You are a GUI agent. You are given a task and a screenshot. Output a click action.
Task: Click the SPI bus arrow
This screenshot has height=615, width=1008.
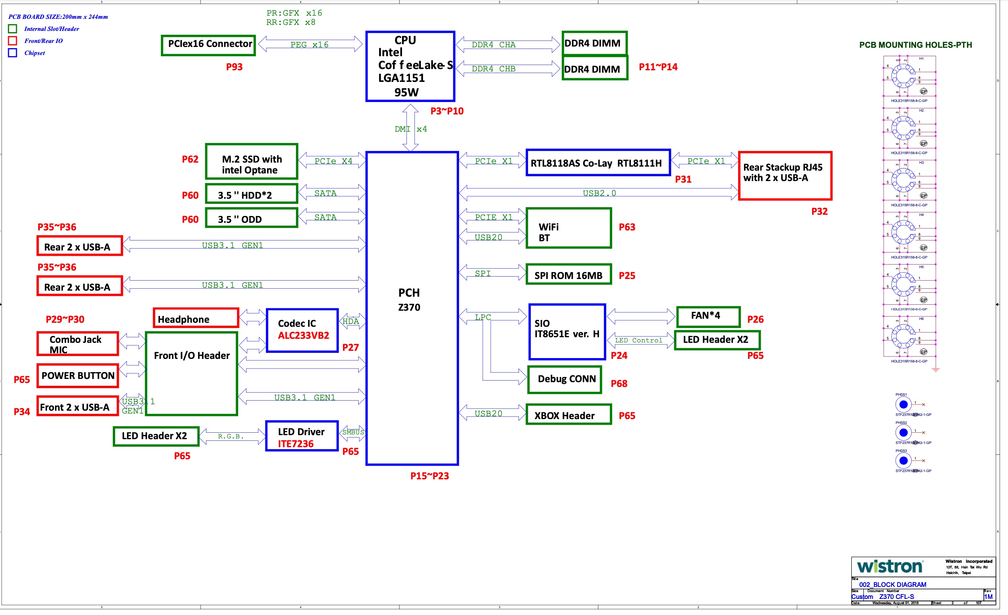click(x=492, y=273)
